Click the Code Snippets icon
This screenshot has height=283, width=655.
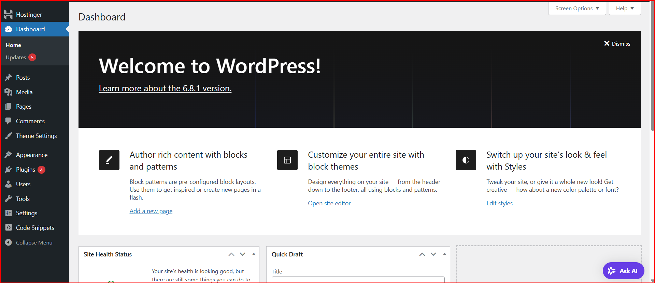pyautogui.click(x=9, y=227)
